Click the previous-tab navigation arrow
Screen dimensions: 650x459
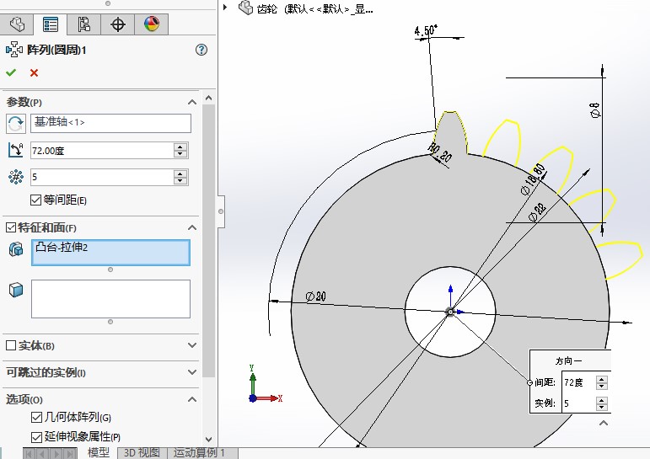coord(42,454)
